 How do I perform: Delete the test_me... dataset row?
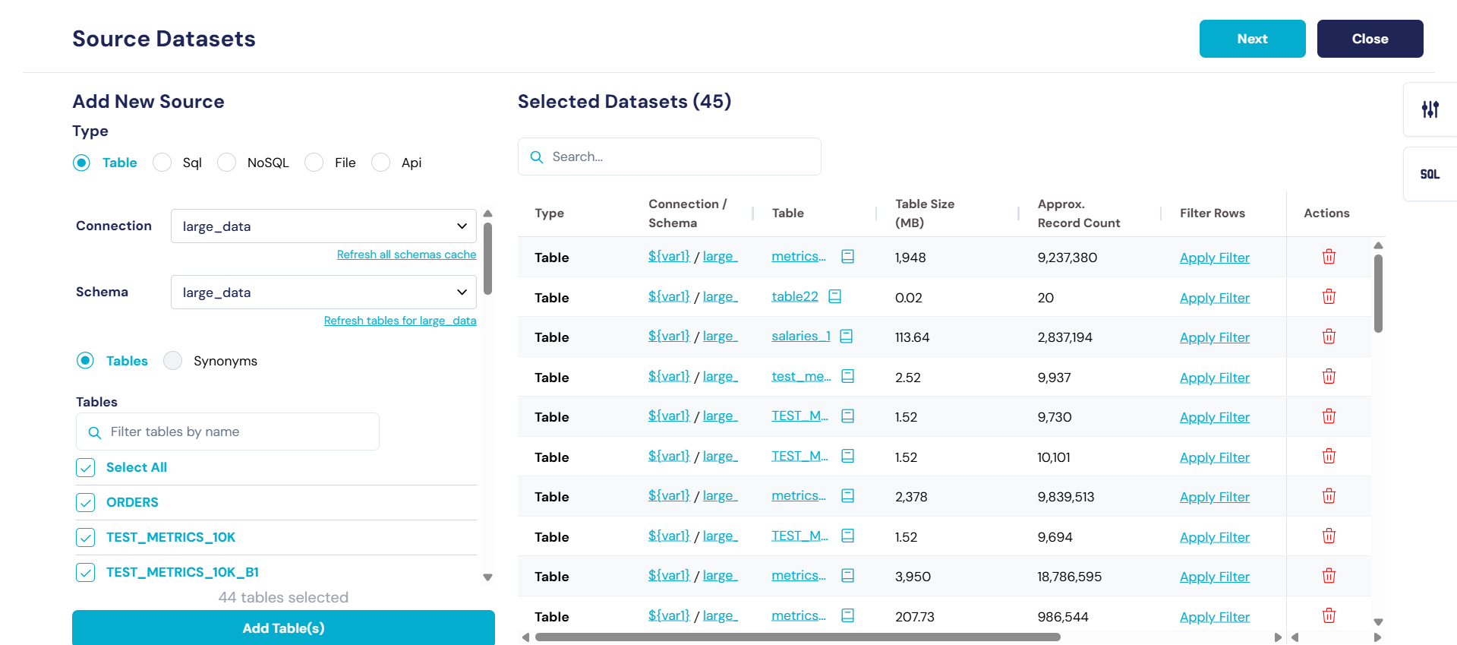[x=1328, y=377]
